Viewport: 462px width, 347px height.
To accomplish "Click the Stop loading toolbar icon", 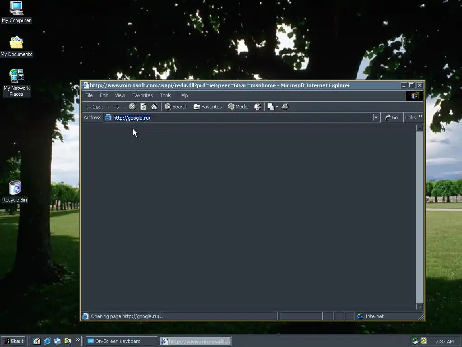I will pyautogui.click(x=132, y=107).
